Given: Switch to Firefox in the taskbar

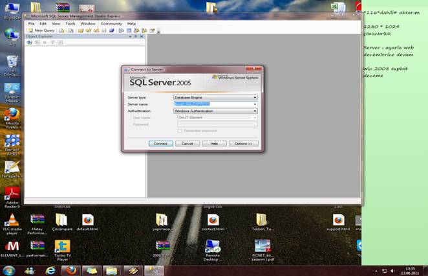Looking at the screenshot, I should coord(71,271).
